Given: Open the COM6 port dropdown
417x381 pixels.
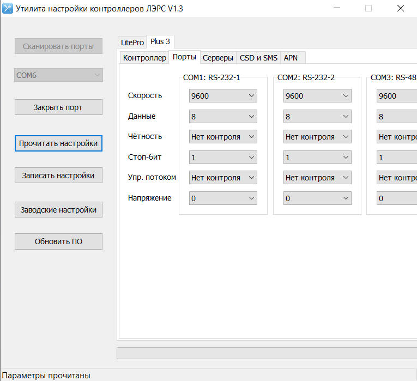Looking at the screenshot, I should pos(58,75).
